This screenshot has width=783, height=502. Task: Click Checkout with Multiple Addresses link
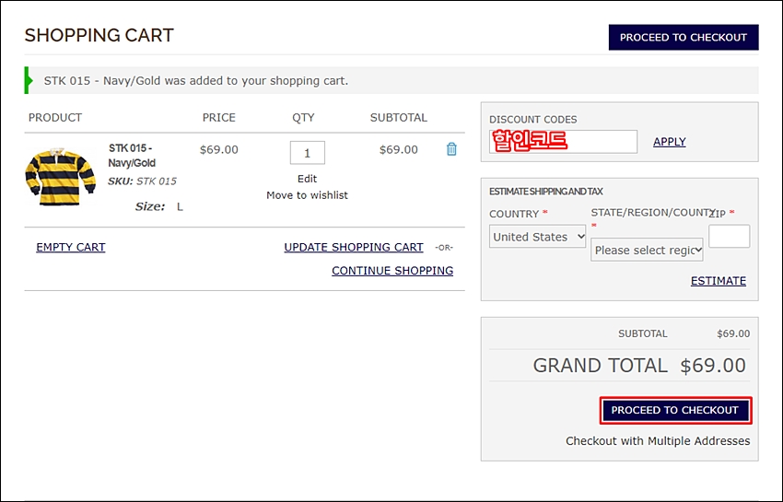[658, 441]
